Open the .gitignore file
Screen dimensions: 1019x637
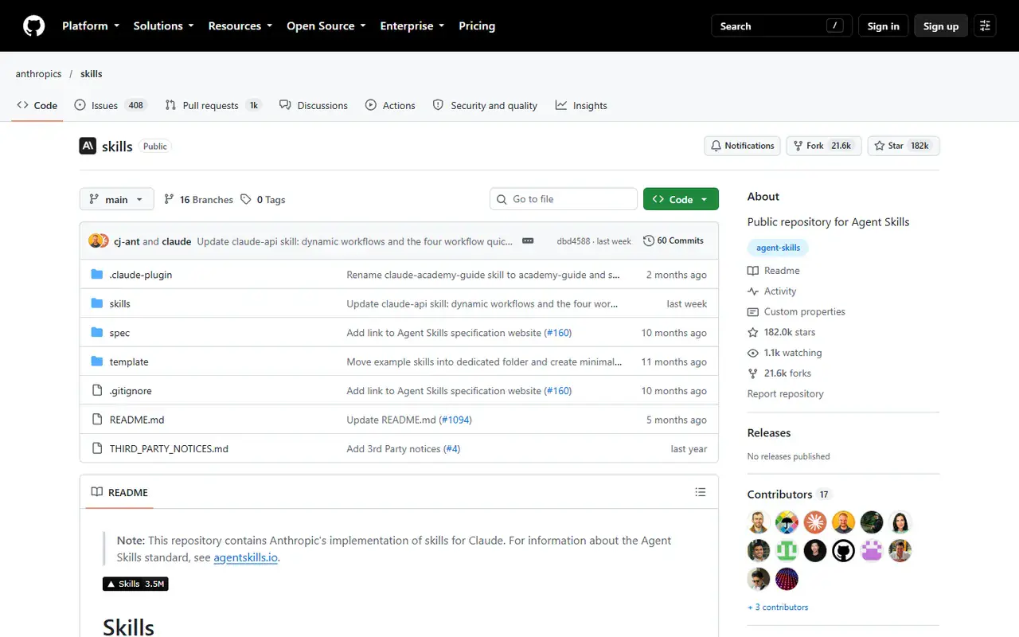point(131,391)
